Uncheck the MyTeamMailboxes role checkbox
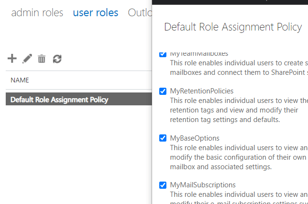Image resolution: width=308 pixels, height=204 pixels. 163,54
